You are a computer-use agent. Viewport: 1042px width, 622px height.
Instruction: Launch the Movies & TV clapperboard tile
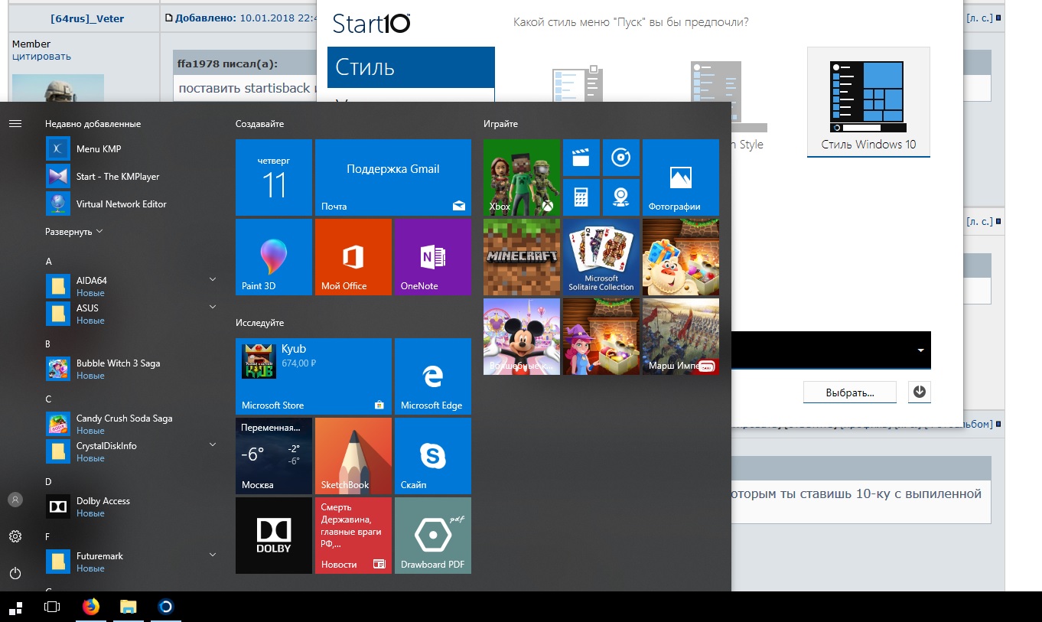coord(581,158)
